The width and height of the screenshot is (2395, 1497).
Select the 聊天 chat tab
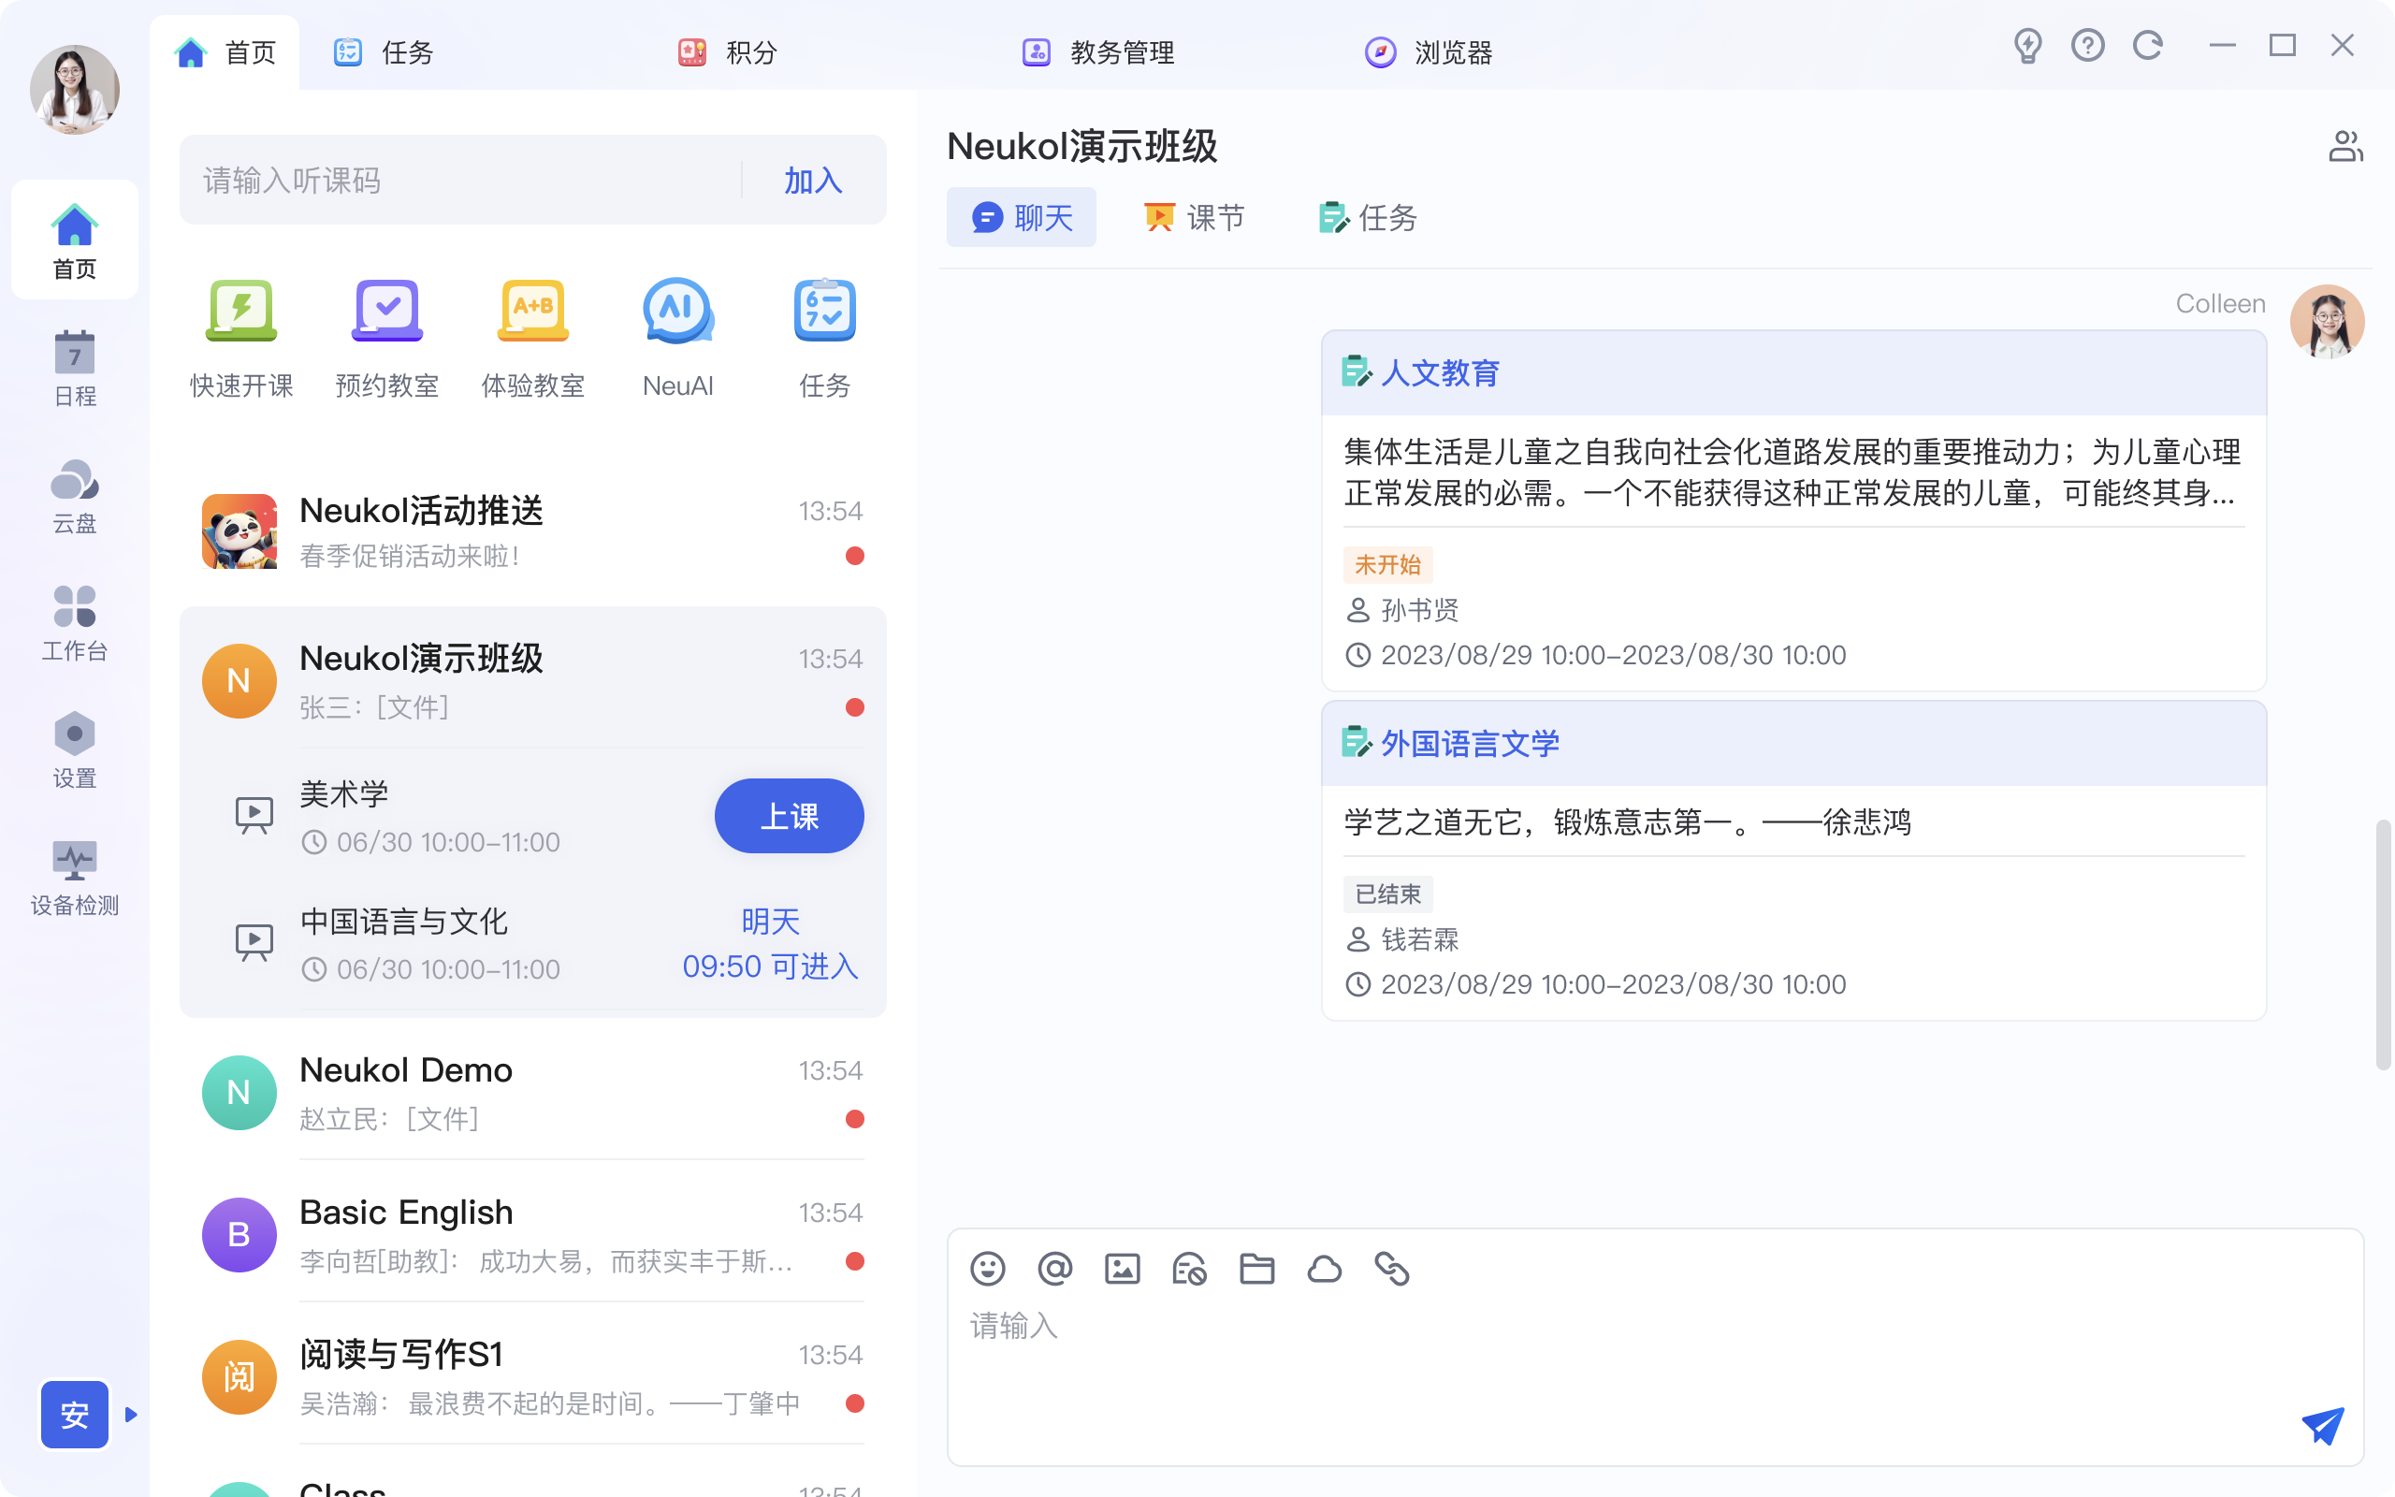[x=1022, y=217]
